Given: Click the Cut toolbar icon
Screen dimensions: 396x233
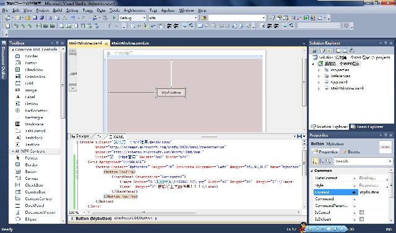Looking at the screenshot, I should coord(51,18).
